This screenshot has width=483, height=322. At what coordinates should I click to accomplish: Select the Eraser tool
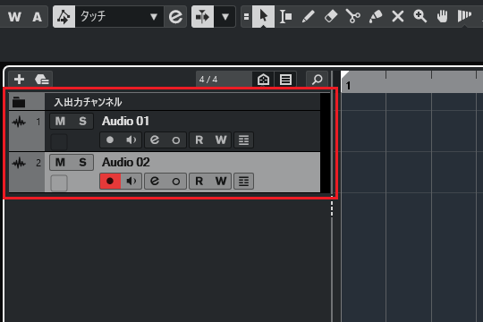tap(331, 16)
